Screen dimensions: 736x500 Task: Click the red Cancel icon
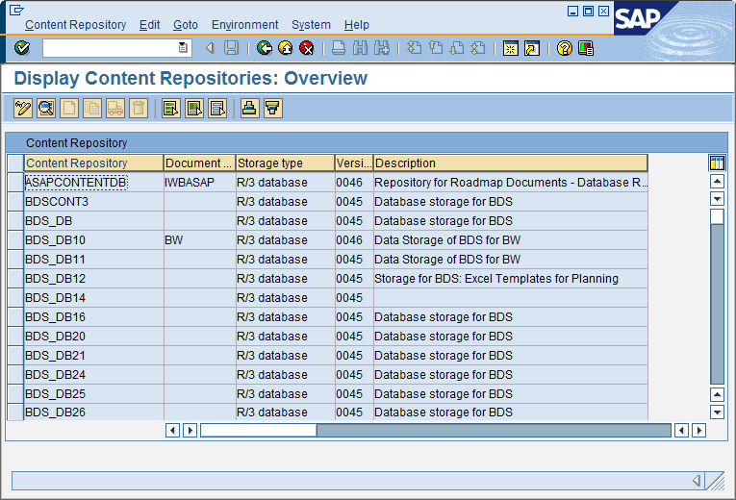pyautogui.click(x=307, y=48)
